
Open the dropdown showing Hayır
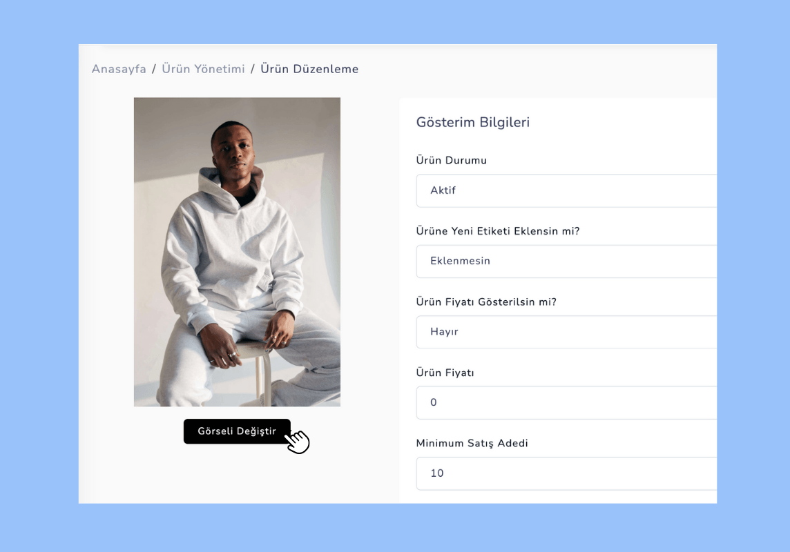[566, 332]
